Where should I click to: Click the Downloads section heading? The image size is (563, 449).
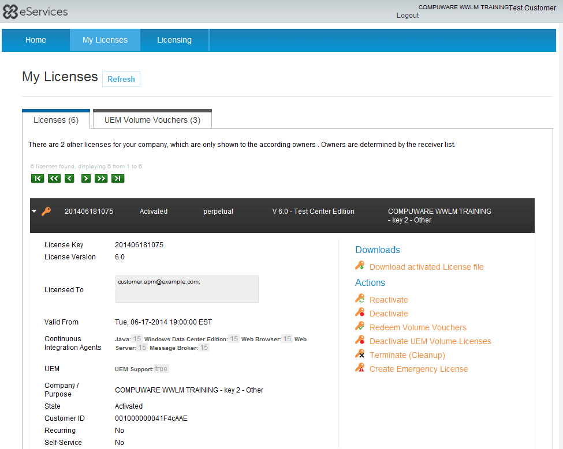(378, 250)
